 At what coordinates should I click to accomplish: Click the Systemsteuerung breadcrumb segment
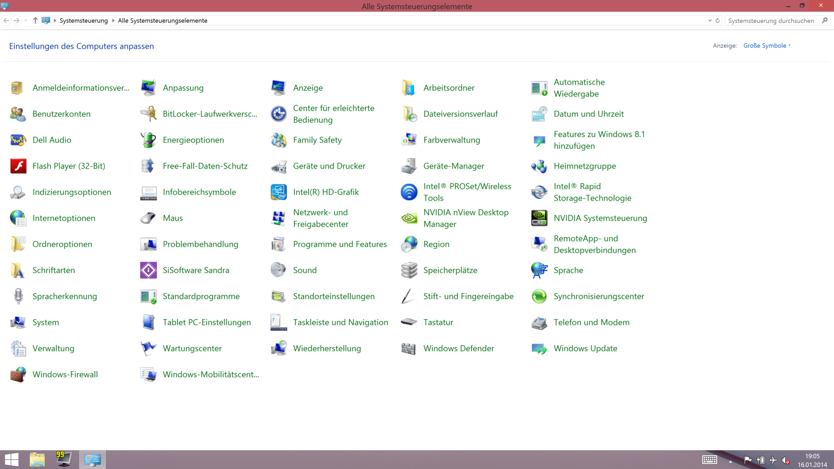point(83,20)
